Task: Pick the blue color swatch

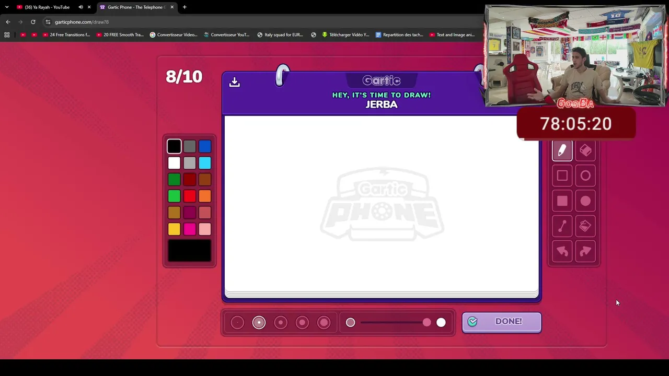Action: pos(205,147)
